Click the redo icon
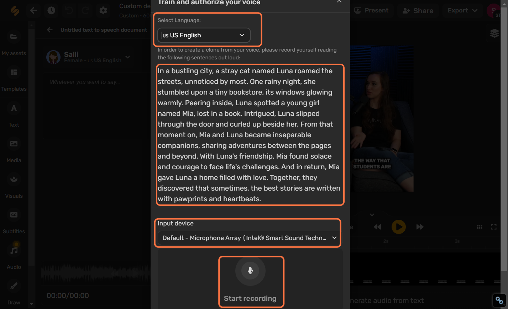The height and width of the screenshot is (309, 508). coord(86,10)
